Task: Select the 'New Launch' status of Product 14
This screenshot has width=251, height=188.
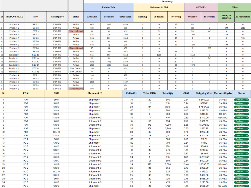Action: coord(76,68)
